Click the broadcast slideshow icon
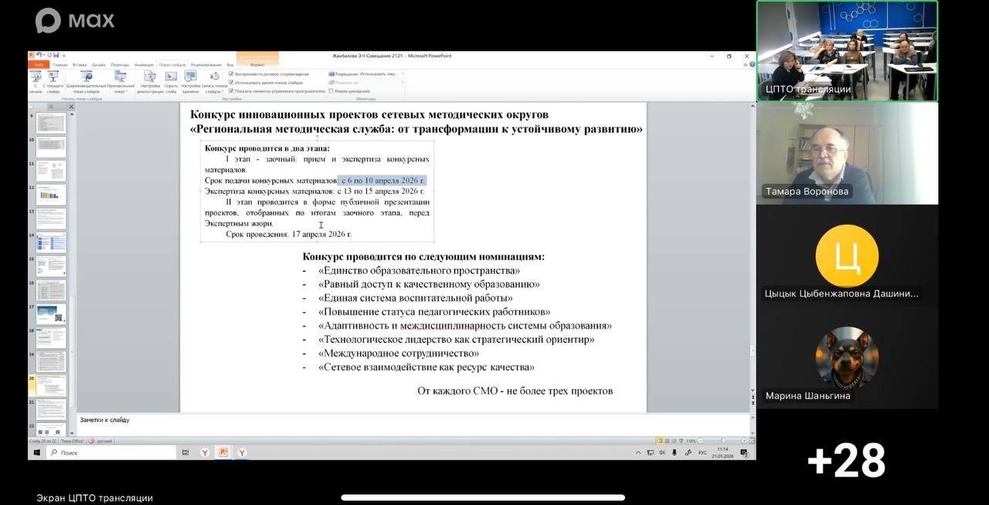The image size is (989, 505). point(86,77)
